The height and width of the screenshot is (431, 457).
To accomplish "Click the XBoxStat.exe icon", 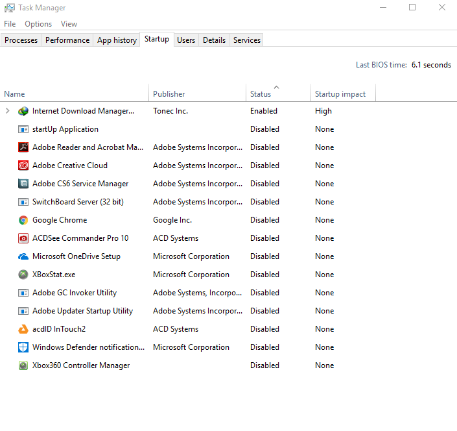I will coord(23,275).
